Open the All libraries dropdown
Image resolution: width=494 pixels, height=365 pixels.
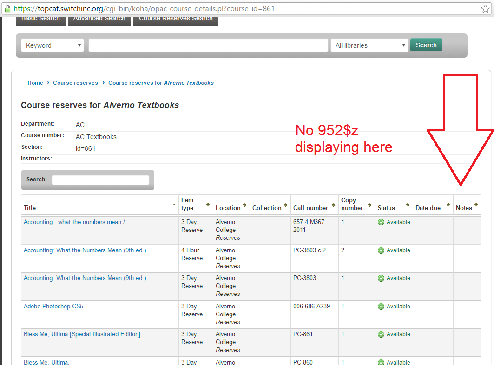click(x=369, y=45)
